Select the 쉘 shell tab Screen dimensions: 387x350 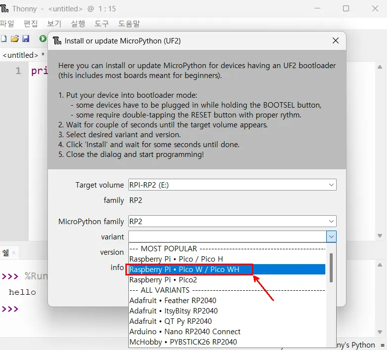coord(6,253)
